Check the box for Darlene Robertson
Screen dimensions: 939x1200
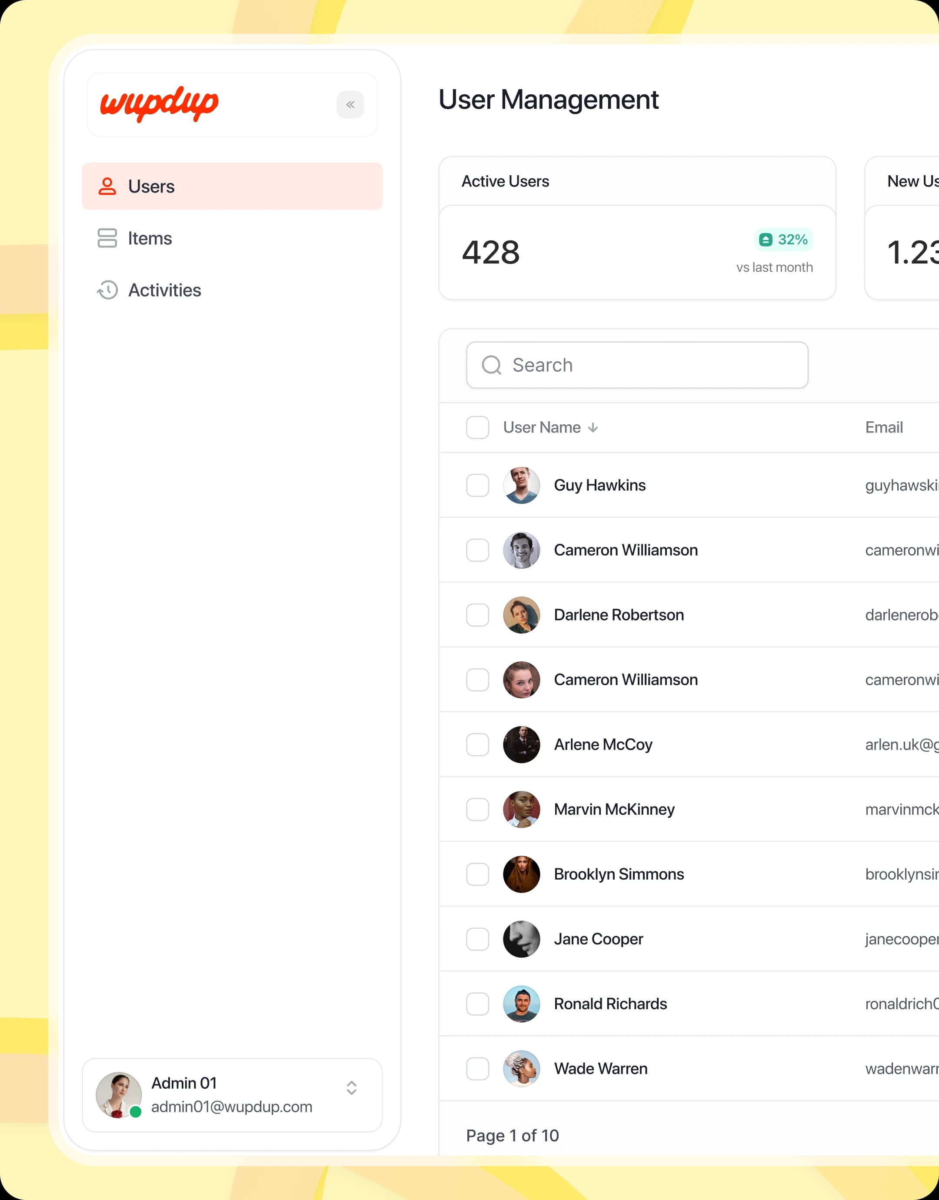(x=477, y=615)
